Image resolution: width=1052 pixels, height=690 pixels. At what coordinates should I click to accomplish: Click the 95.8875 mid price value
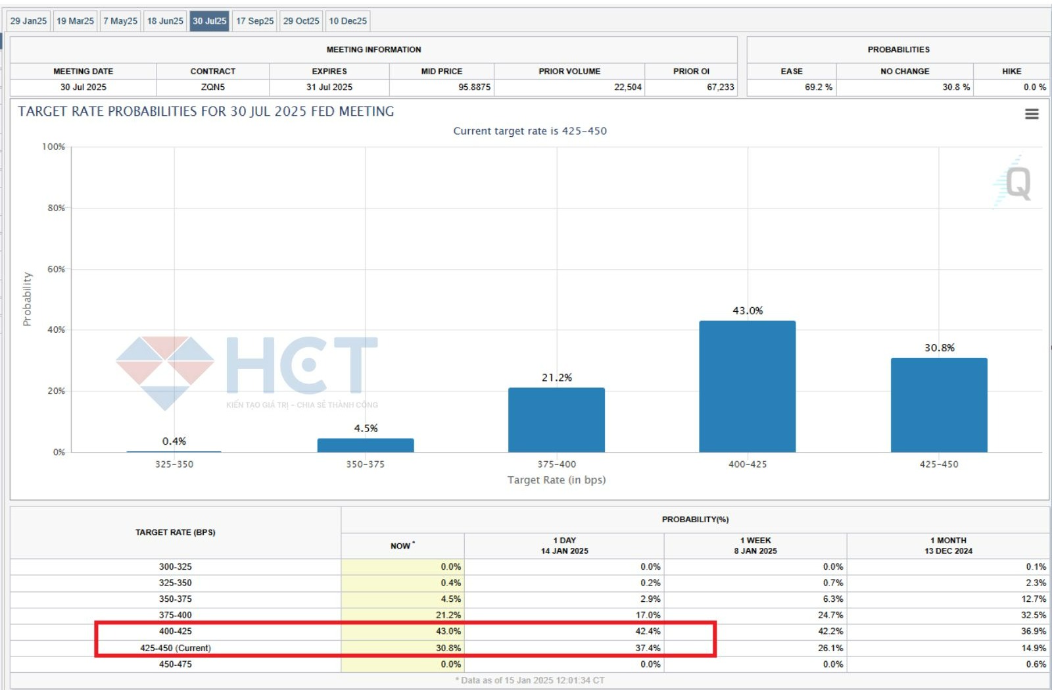(x=475, y=87)
